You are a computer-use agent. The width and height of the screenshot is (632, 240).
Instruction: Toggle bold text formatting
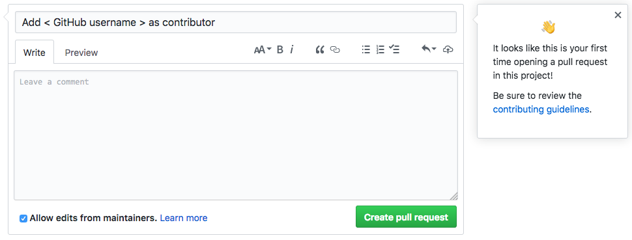280,49
